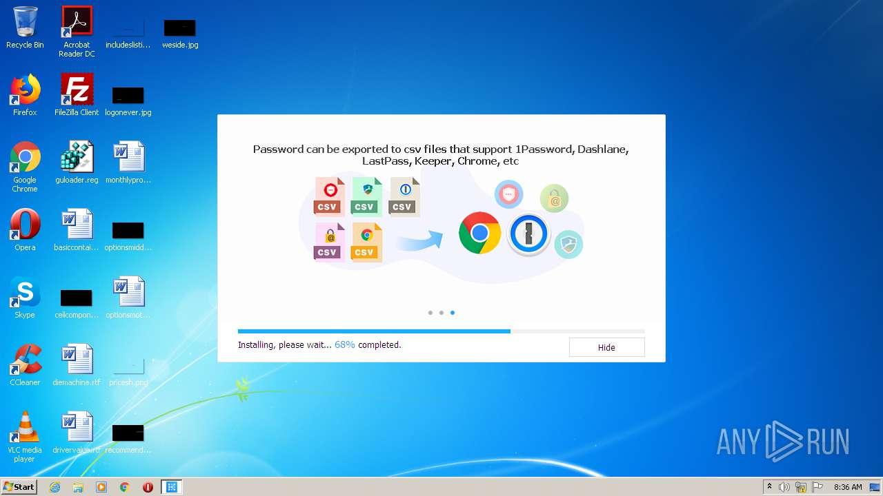Click the Chrome logo in installer illustration

[479, 233]
